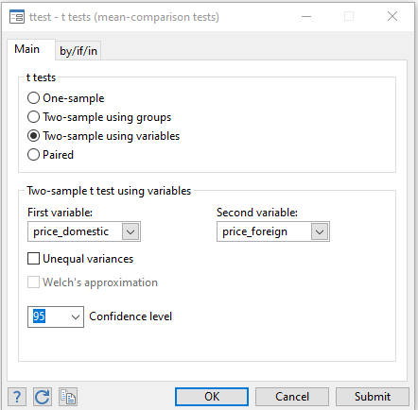This screenshot has width=418, height=410.
Task: Open the Confidence level dropdown
Action: (75, 316)
